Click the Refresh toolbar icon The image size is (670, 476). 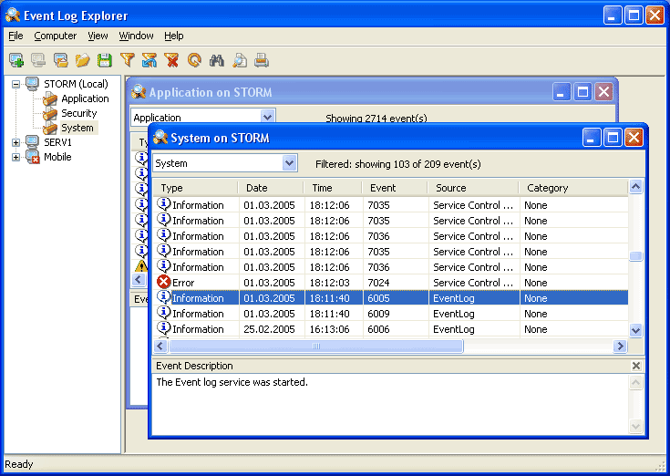tap(194, 60)
